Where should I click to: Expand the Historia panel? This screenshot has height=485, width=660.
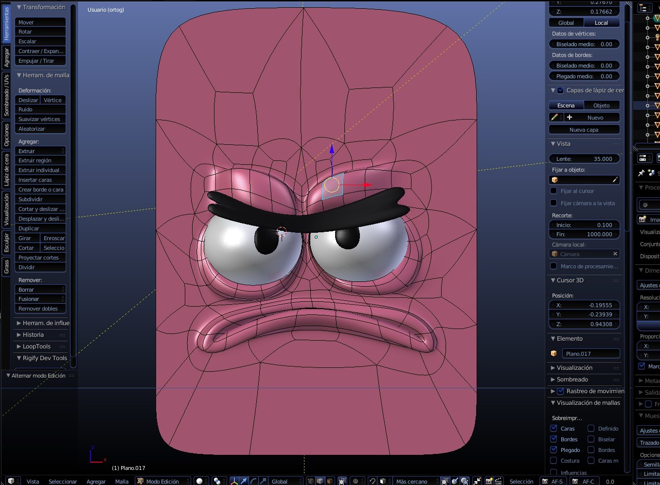19,335
